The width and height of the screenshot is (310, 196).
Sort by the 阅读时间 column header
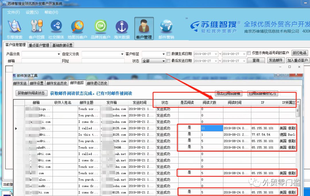(x=237, y=102)
